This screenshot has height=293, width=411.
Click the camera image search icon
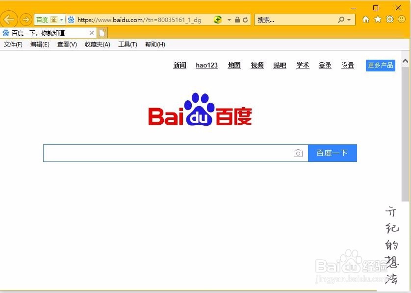(x=298, y=153)
